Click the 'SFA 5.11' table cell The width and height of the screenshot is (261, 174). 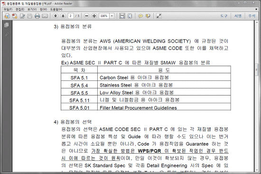pyautogui.click(x=79, y=100)
